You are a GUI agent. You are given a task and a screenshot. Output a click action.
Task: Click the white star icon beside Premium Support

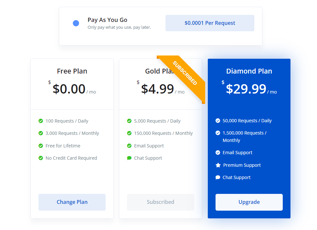point(218,165)
